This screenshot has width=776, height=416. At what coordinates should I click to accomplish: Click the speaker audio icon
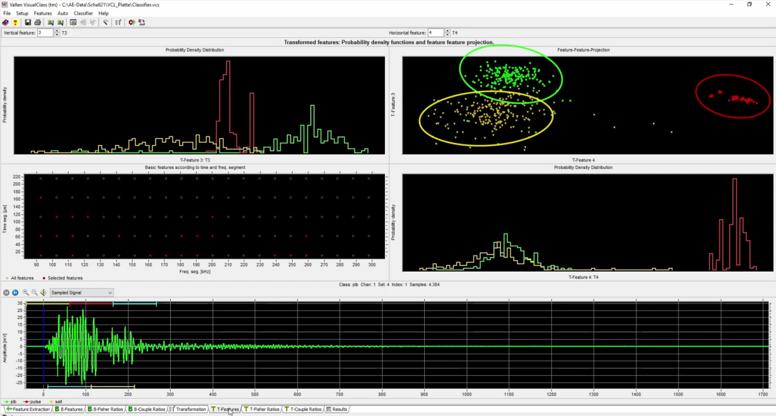[x=43, y=293]
